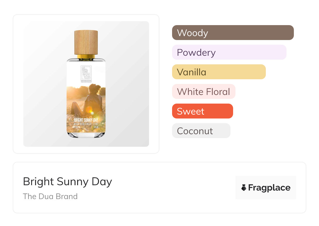Screen dimensions: 319x226
Task: Pick the White Floral accord bar
Action: click(203, 92)
